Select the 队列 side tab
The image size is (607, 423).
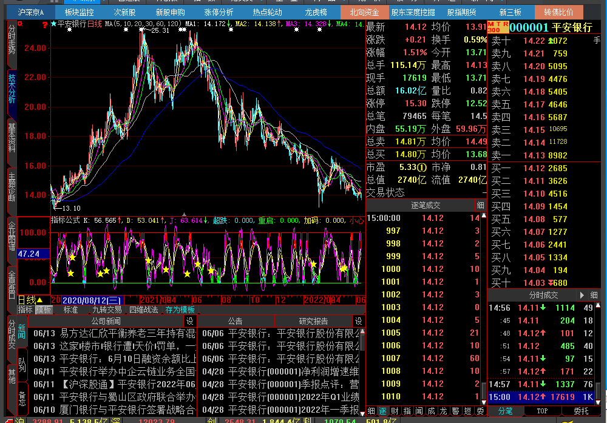(22, 365)
